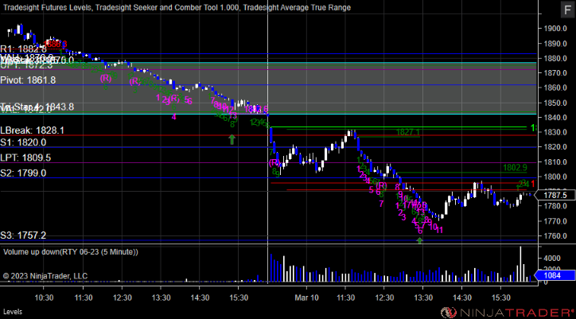This screenshot has width=576, height=319.
Task: Select the S2: 1799.0 level label
Action: point(23,173)
